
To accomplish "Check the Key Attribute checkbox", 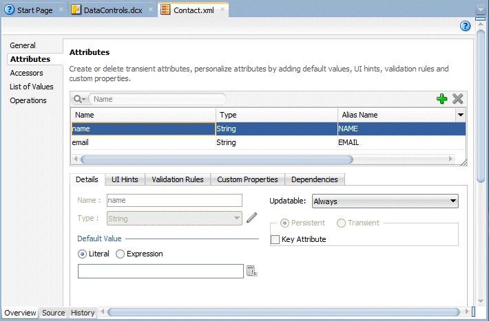I will coord(275,239).
